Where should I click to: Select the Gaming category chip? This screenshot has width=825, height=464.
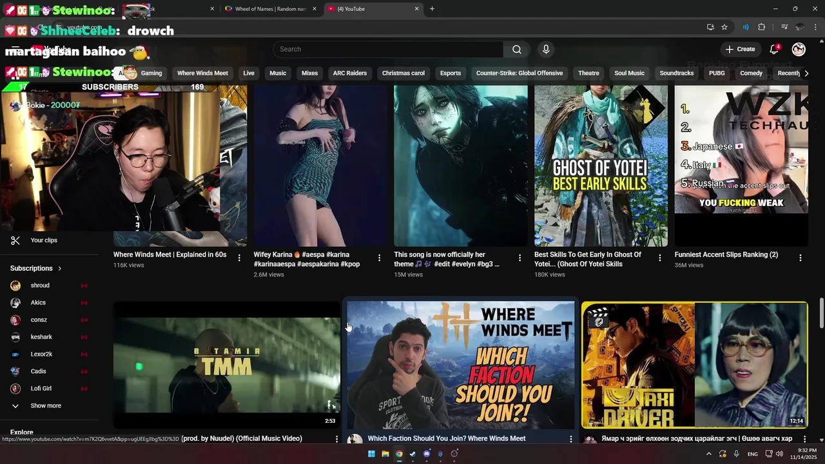tap(151, 73)
